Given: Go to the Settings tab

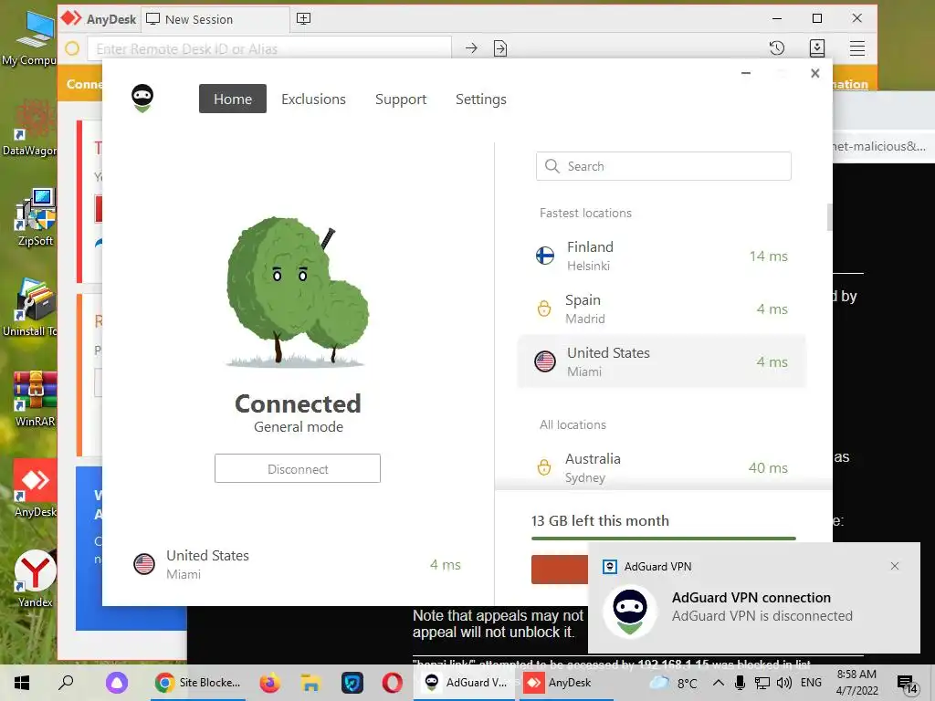Looking at the screenshot, I should click(480, 99).
